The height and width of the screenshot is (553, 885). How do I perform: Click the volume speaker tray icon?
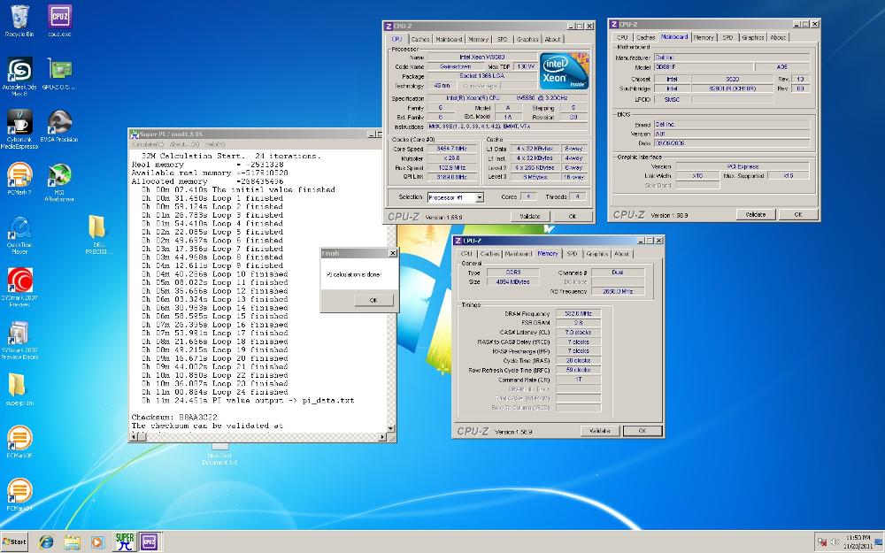(835, 542)
